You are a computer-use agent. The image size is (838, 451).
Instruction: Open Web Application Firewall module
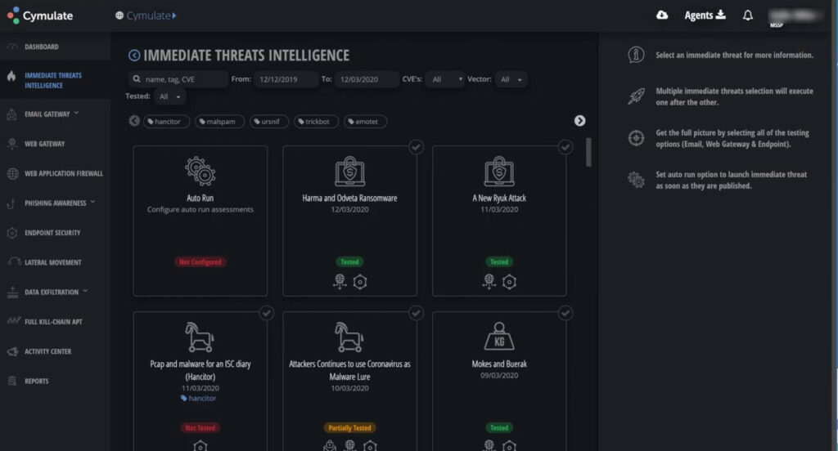64,173
